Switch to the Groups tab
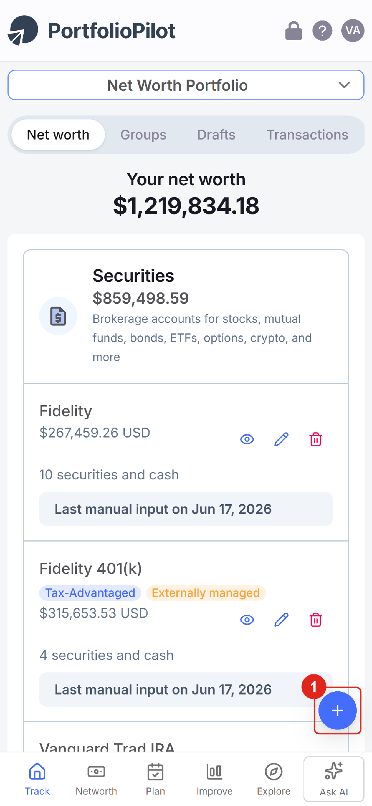 [x=143, y=135]
